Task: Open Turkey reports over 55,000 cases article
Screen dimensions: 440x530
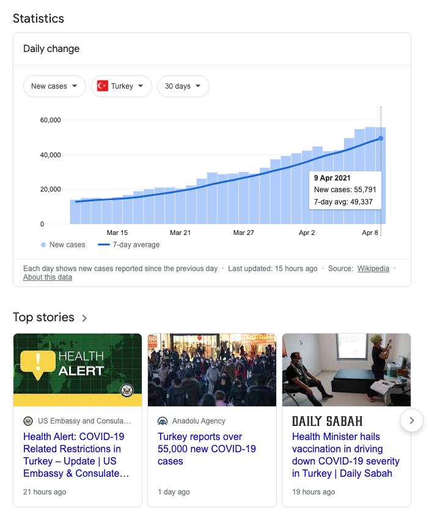Action: click(207, 449)
